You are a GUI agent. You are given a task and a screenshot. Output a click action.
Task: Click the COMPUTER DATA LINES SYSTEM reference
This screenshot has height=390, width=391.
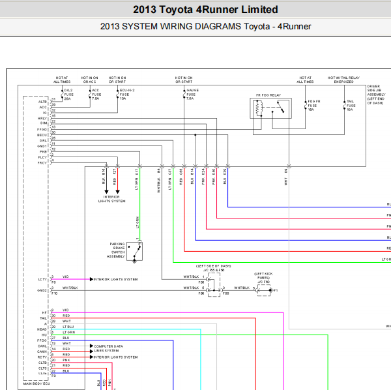(x=108, y=348)
